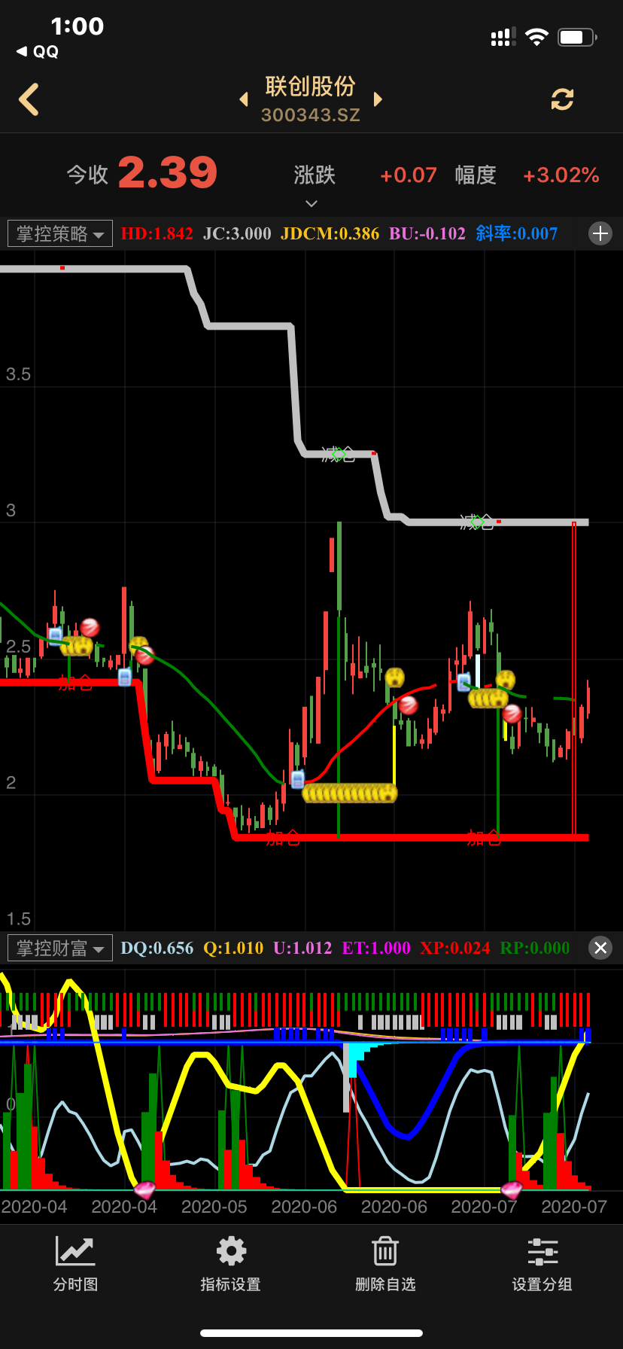Close the 掌控财富 indicator panel
623x1349 pixels.
(600, 948)
